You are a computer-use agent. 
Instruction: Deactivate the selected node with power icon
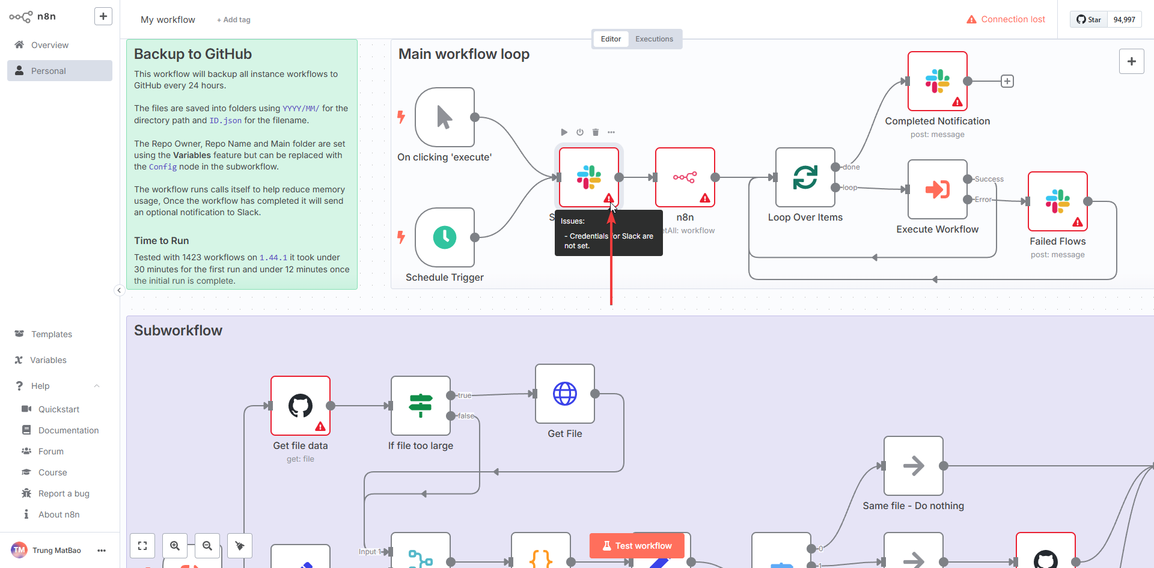[580, 132]
